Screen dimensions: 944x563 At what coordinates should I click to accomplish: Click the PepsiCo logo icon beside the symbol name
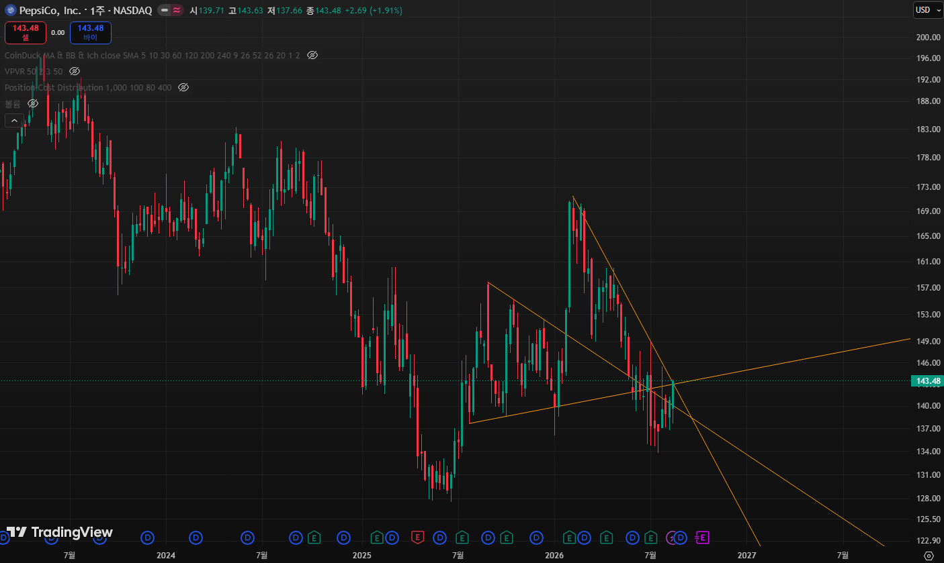[x=10, y=10]
